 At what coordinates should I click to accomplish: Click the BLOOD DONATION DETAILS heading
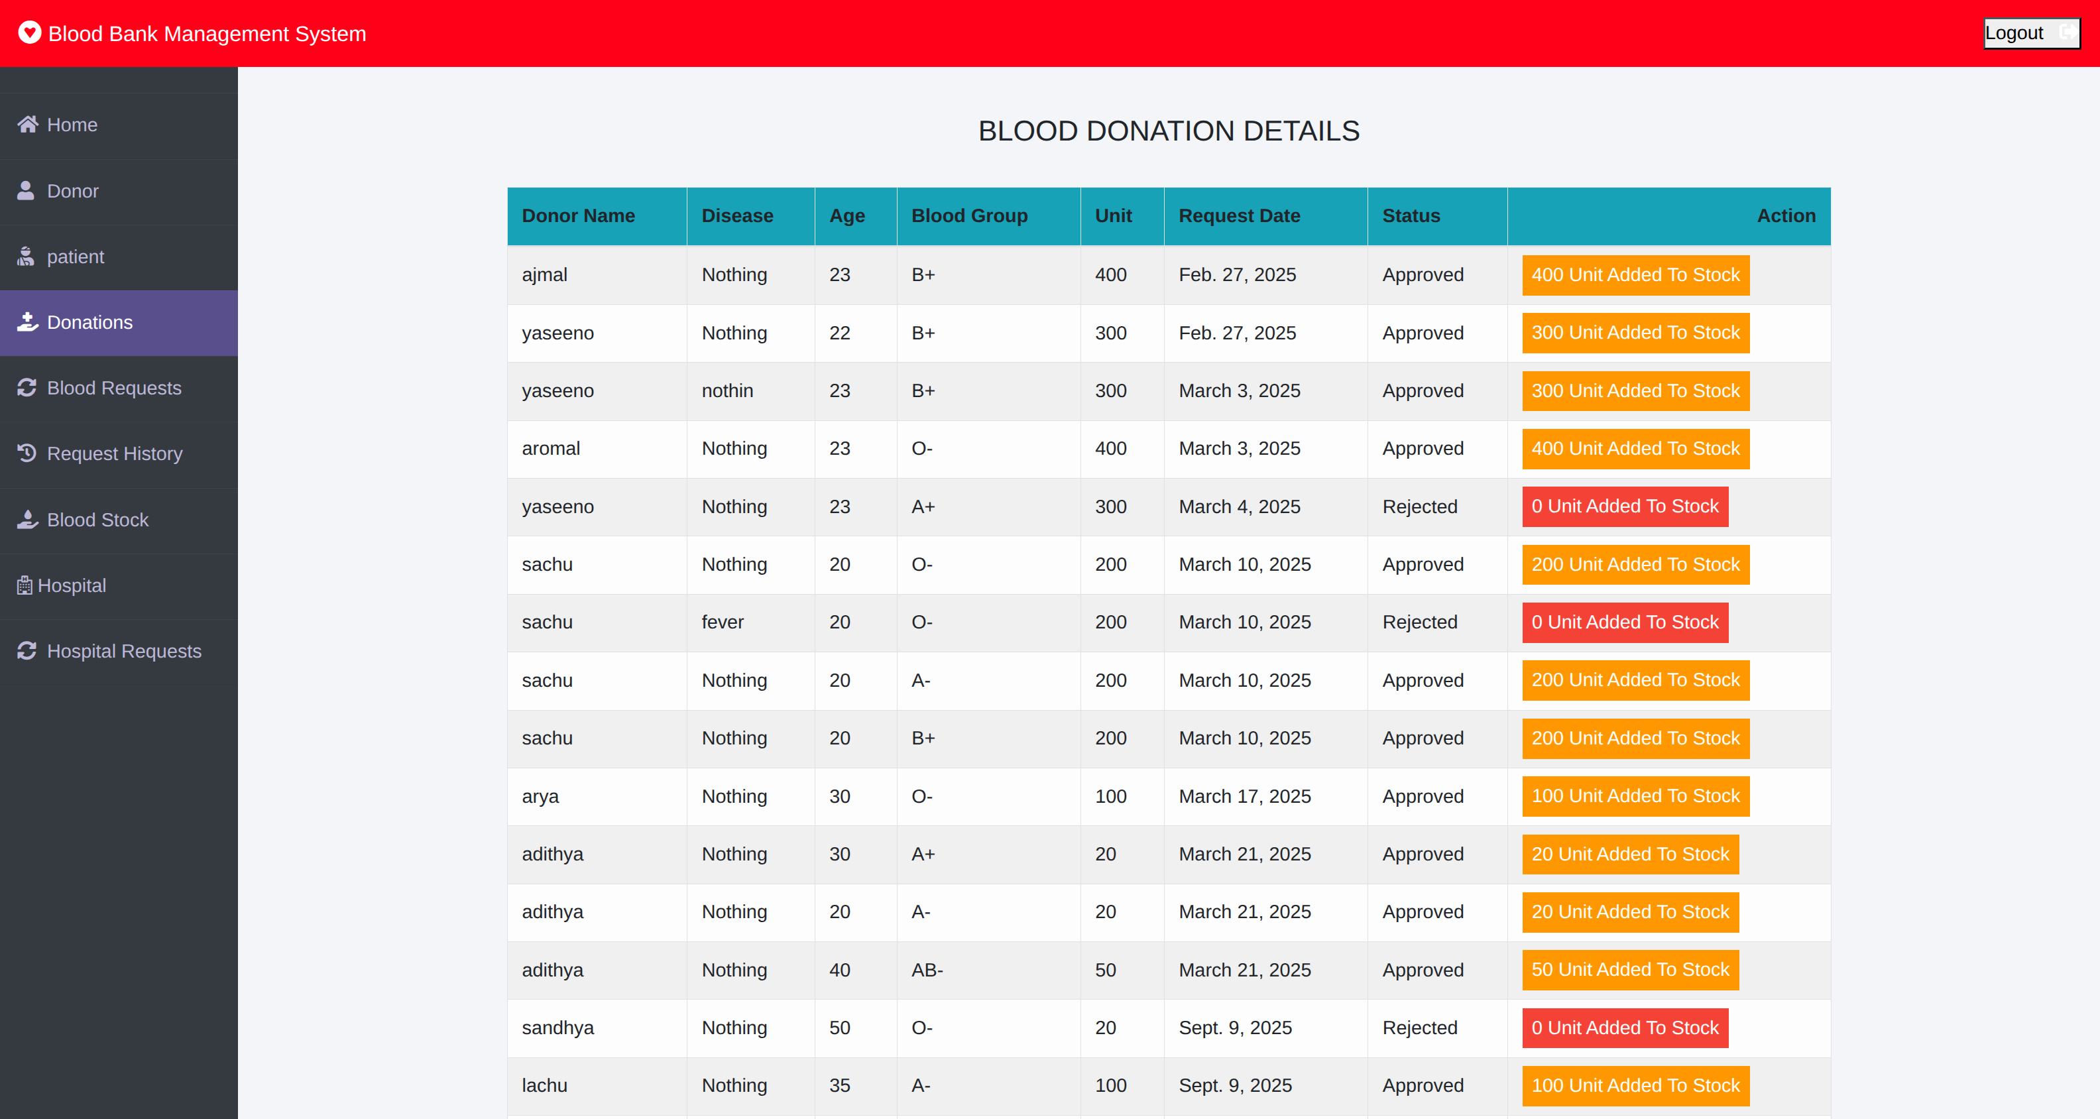(1168, 131)
